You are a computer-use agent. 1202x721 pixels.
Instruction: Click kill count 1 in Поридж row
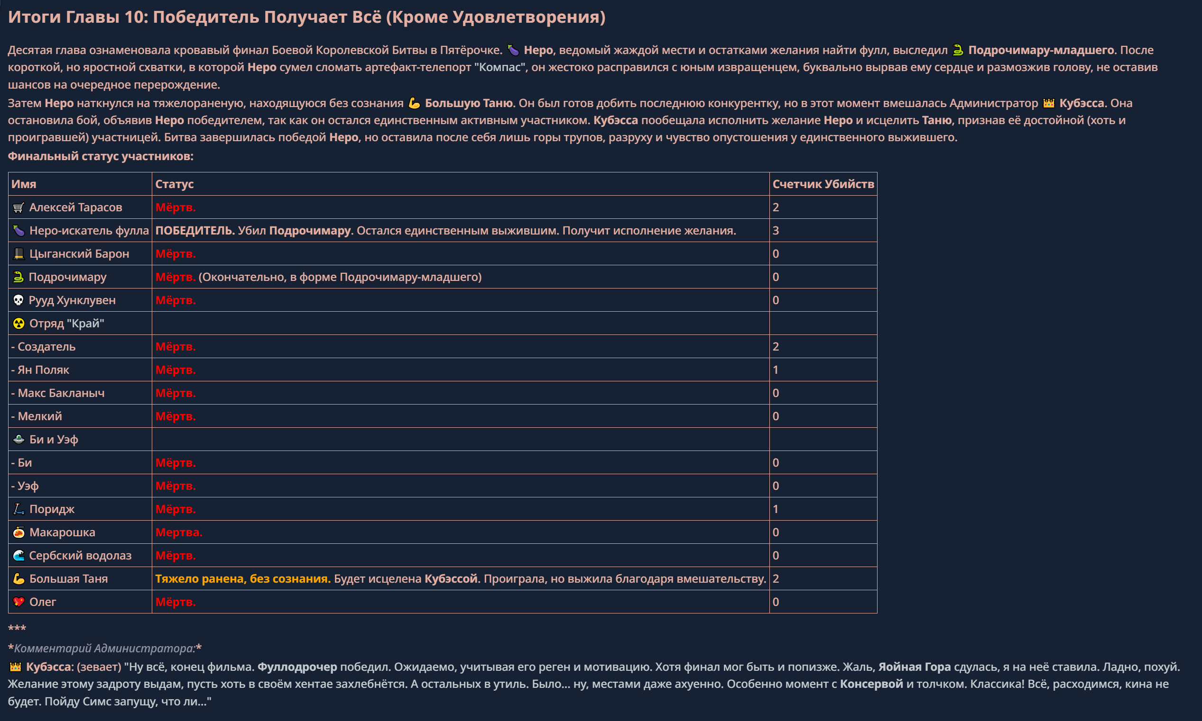point(776,509)
